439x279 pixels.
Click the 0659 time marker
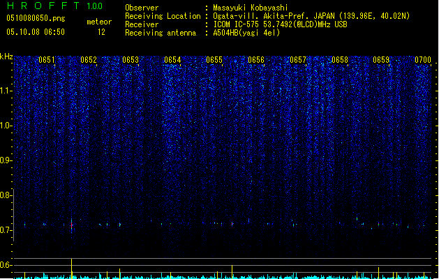coord(381,60)
